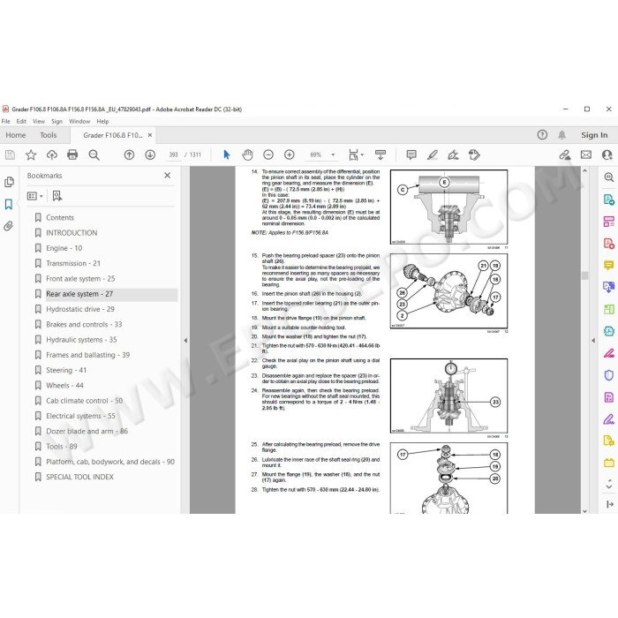Open Steering - 41 bookmark
This screenshot has height=618, width=618.
pos(66,371)
